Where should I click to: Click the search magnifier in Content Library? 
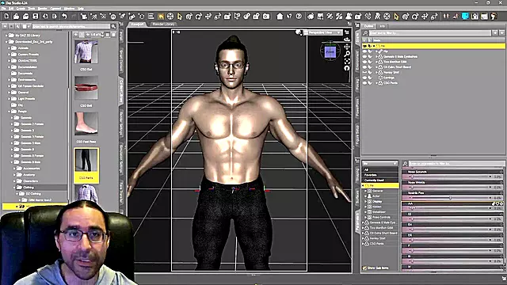tap(113, 26)
